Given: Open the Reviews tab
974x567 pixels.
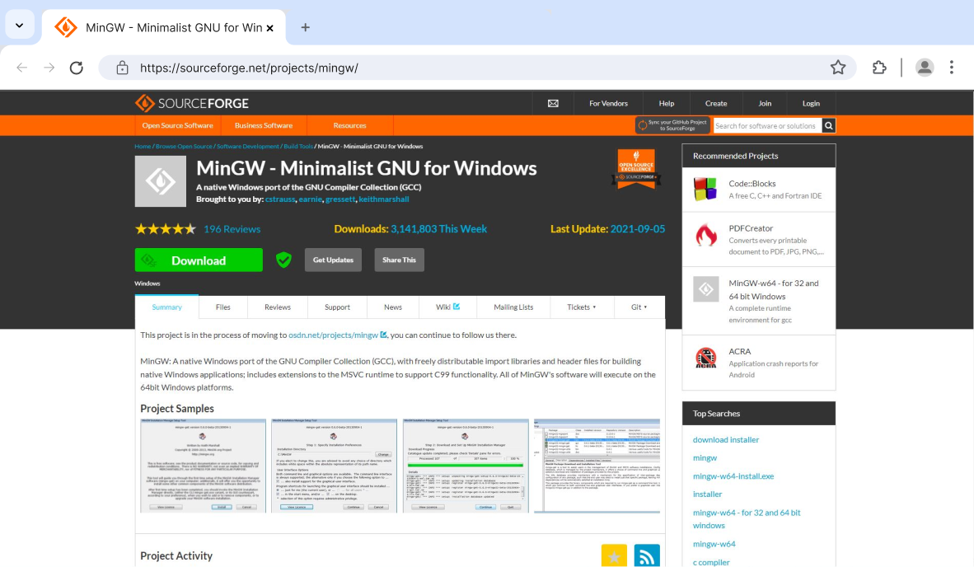Looking at the screenshot, I should tap(277, 307).
